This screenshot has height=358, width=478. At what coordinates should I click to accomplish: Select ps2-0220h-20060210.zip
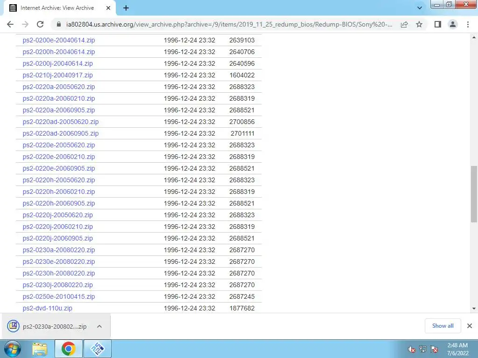pyautogui.click(x=58, y=192)
